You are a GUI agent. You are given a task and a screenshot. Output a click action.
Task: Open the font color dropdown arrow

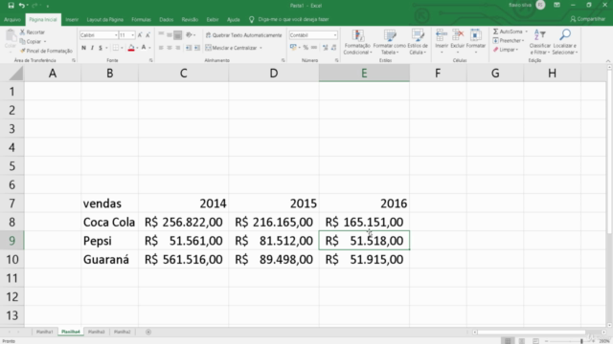pyautogui.click(x=149, y=48)
